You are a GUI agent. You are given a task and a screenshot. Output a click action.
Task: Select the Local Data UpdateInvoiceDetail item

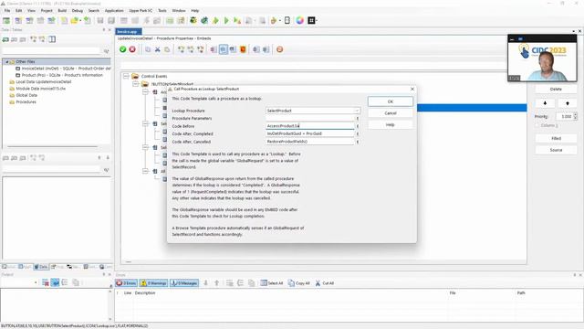[40, 81]
